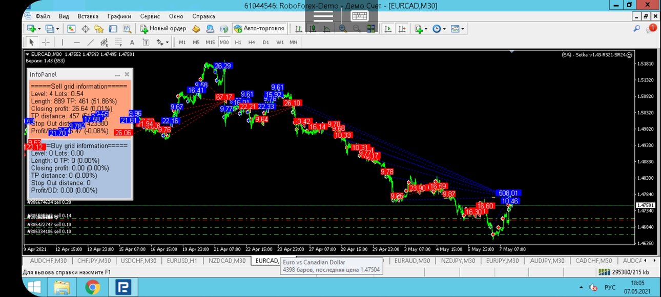Click the MN timeframe button
Image resolution: width=661 pixels, height=297 pixels.
click(293, 42)
